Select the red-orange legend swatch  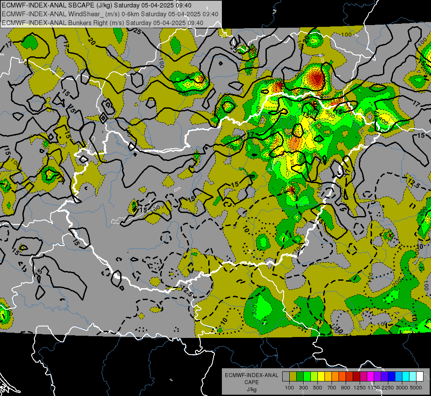(x=342, y=376)
